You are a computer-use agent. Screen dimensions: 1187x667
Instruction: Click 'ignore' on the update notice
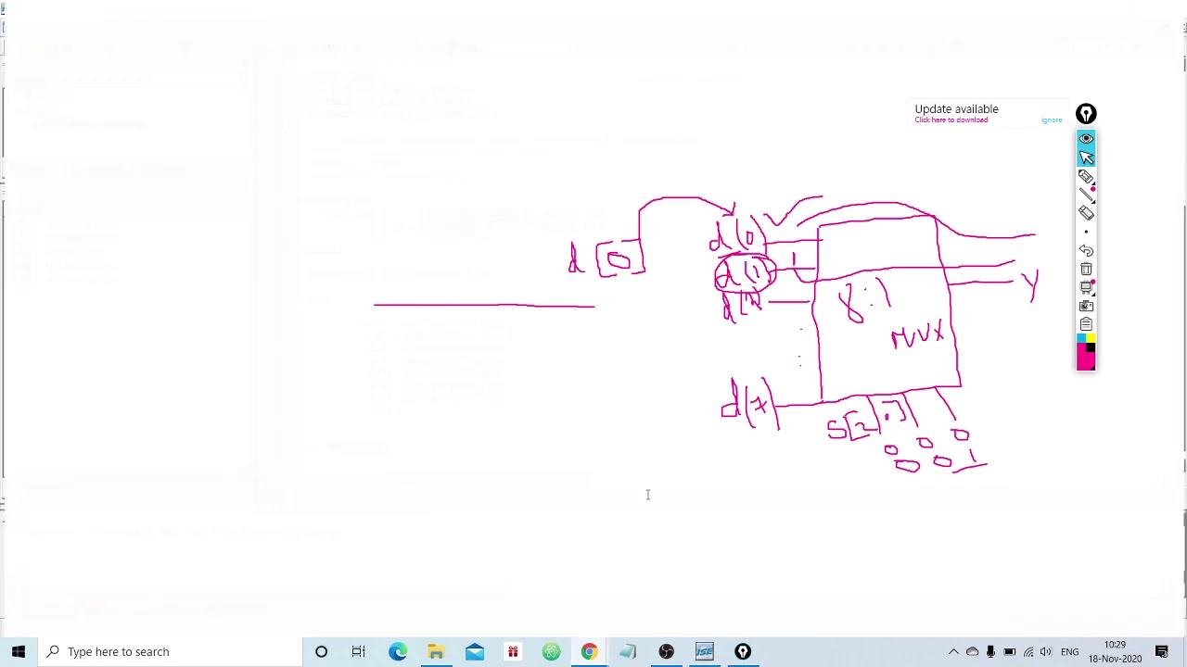(1052, 120)
